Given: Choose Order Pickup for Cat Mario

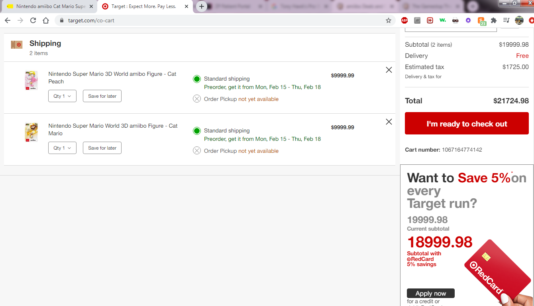Looking at the screenshot, I should [x=197, y=151].
